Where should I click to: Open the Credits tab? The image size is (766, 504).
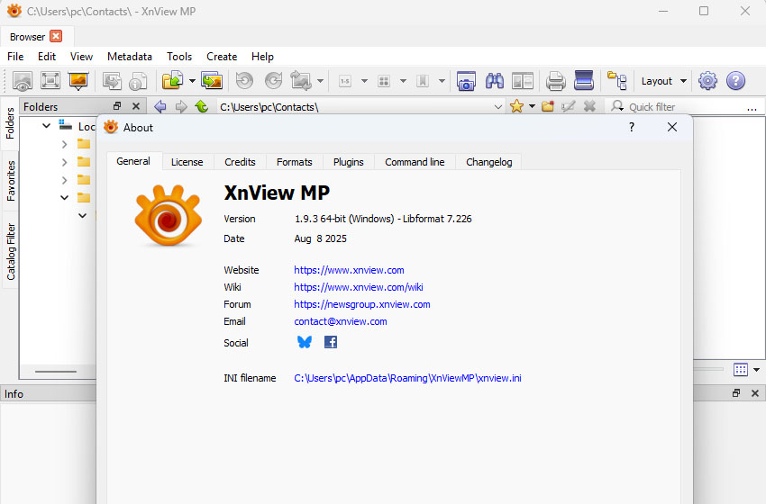pyautogui.click(x=240, y=162)
